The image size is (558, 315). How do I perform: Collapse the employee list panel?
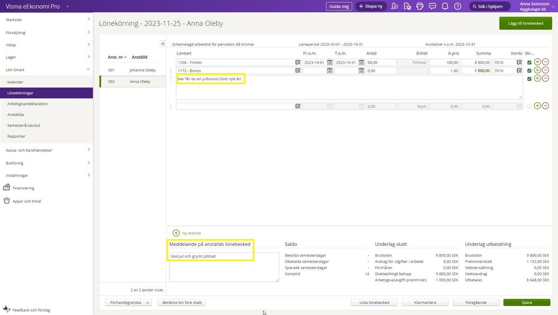(x=163, y=43)
